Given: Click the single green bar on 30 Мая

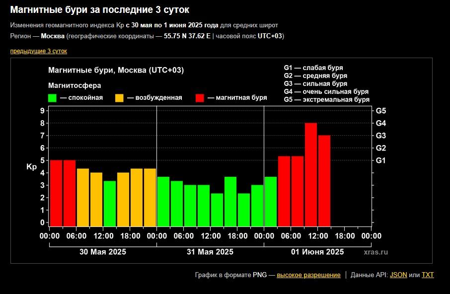Looking at the screenshot, I should click(x=110, y=204).
